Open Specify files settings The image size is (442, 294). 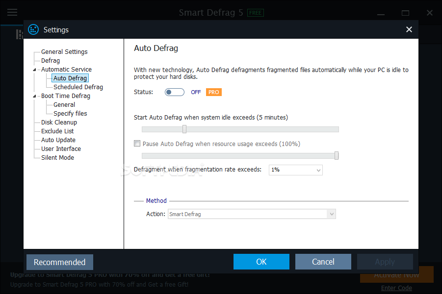point(70,114)
